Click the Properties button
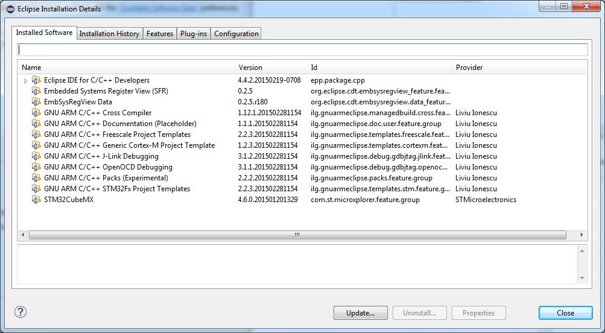The height and width of the screenshot is (333, 605). click(478, 313)
